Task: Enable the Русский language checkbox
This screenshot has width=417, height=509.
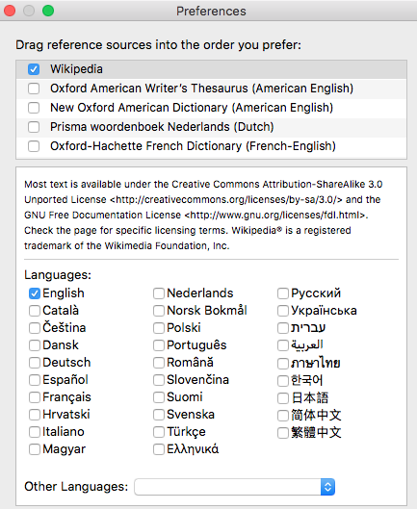Action: click(283, 293)
